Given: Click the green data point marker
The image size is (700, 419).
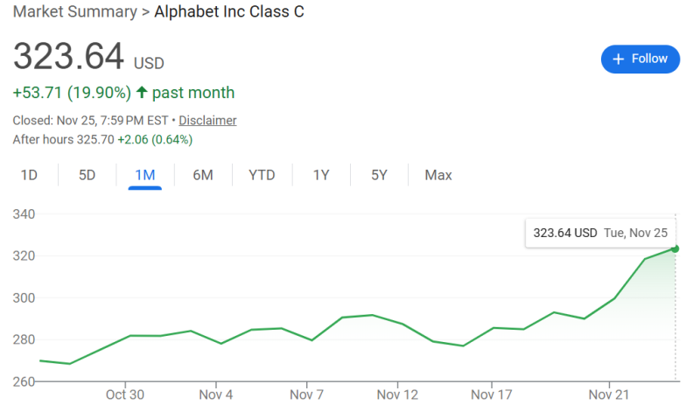Looking at the screenshot, I should pos(675,248).
